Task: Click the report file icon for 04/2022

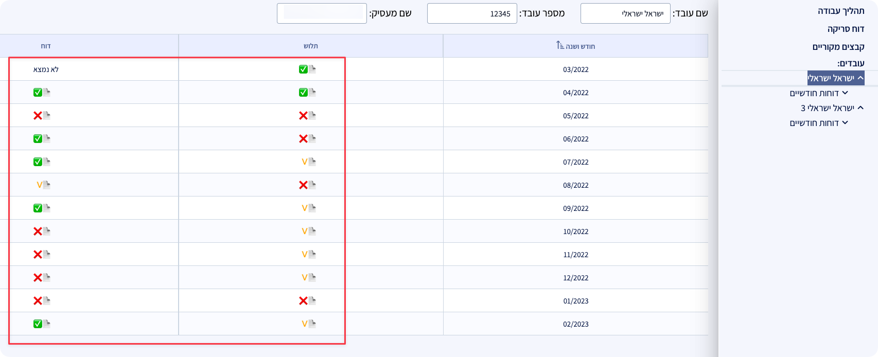Action: pos(46,93)
